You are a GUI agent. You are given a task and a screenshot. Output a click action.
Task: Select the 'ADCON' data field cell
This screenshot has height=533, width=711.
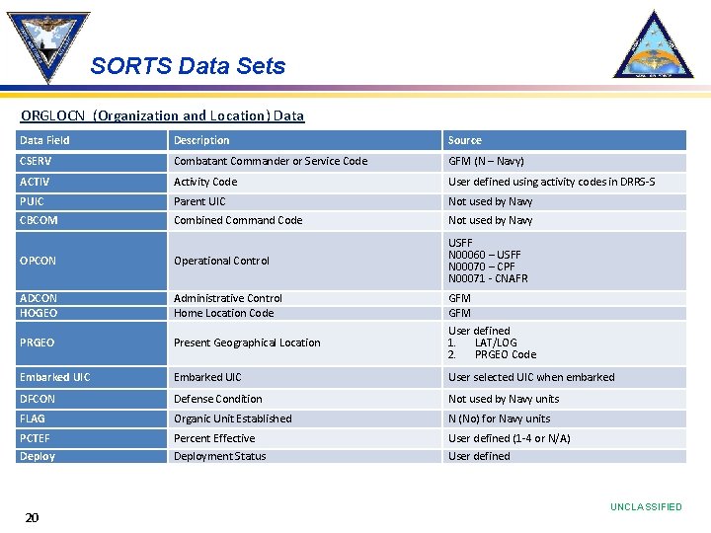[91, 298]
